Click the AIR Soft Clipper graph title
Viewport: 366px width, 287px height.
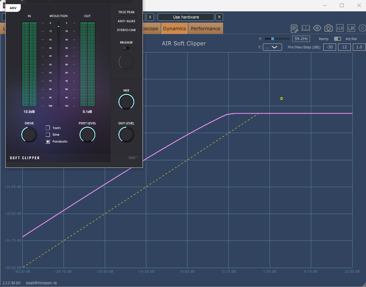(184, 43)
